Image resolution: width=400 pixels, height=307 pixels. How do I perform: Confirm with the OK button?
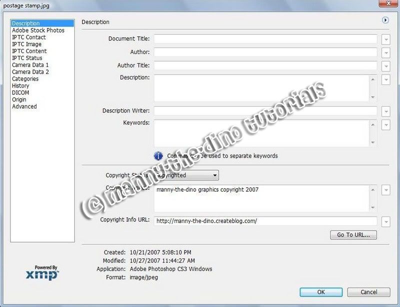pyautogui.click(x=321, y=292)
